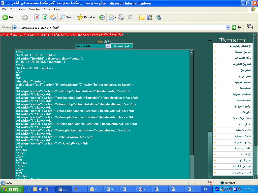The image size is (258, 193).
Task: Open the footer.htm template dropdown
Action: click(108, 46)
